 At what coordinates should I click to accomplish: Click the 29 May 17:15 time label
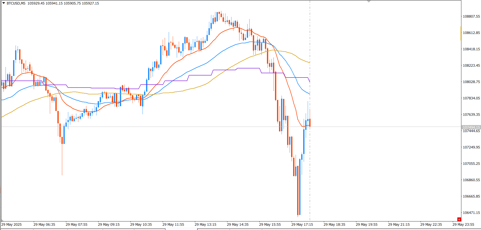[x=302, y=224]
